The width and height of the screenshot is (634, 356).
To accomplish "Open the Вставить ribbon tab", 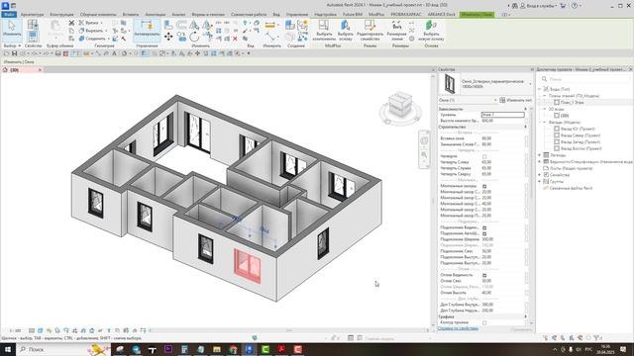I will (x=131, y=15).
